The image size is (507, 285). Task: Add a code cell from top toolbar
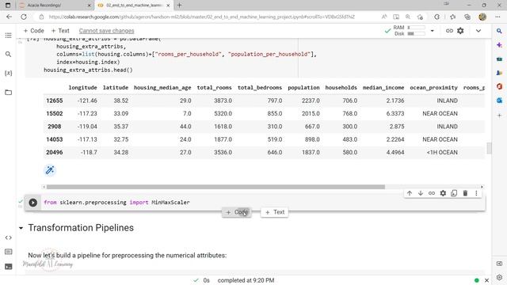coord(33,31)
